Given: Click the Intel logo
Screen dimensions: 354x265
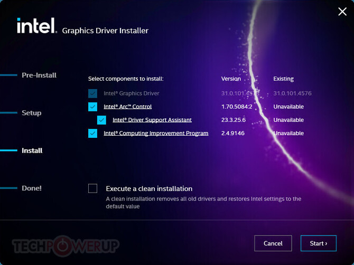Looking at the screenshot, I should 37,25.
